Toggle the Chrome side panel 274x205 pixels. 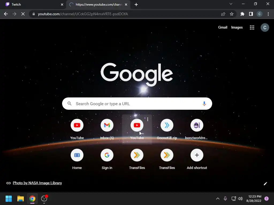click(251, 14)
